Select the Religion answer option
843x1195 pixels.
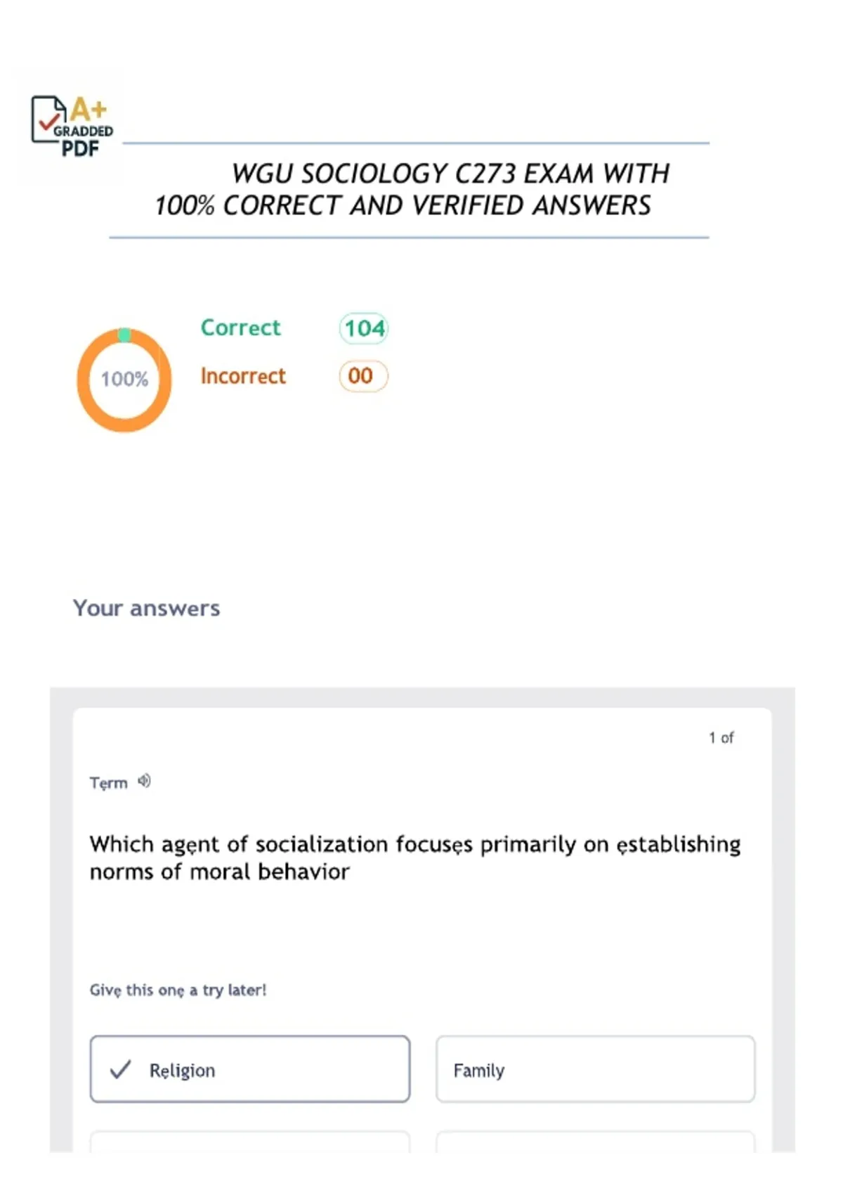250,1068
